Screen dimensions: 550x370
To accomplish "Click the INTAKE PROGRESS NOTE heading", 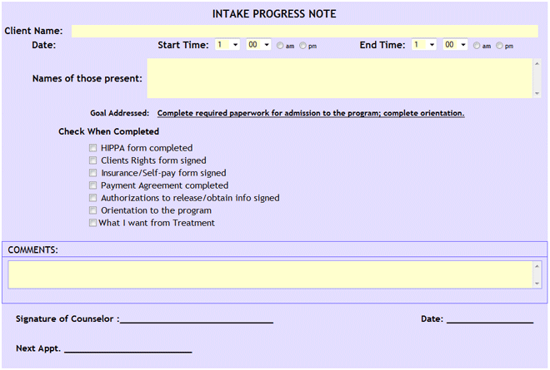I will tap(274, 14).
